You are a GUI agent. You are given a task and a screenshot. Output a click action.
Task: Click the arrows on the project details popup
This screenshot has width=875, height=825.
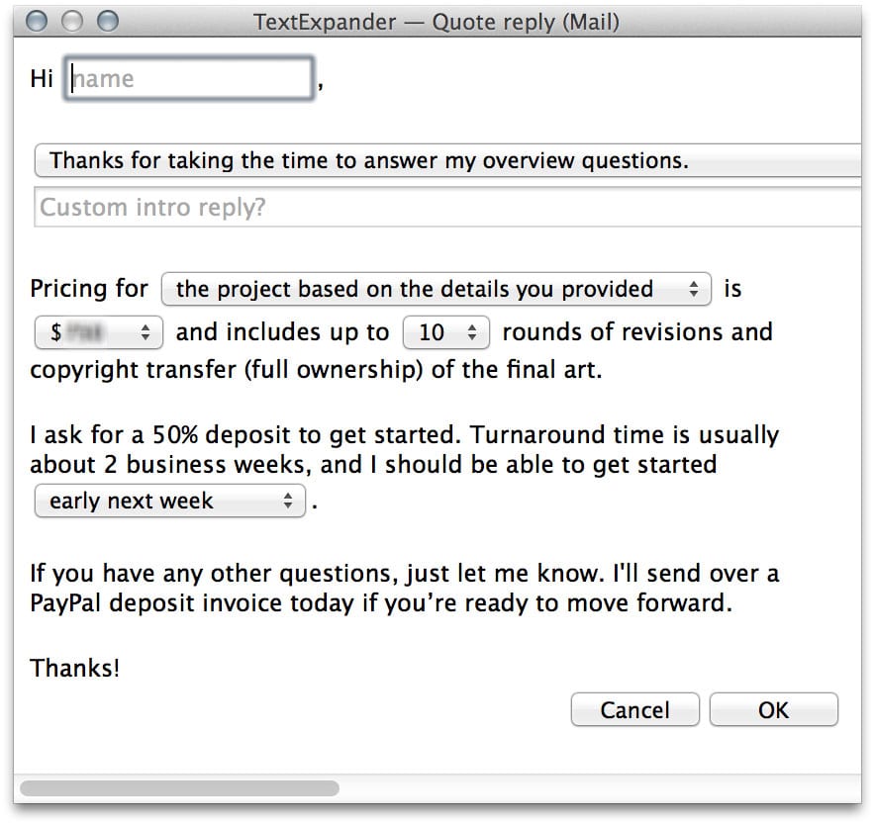694,289
